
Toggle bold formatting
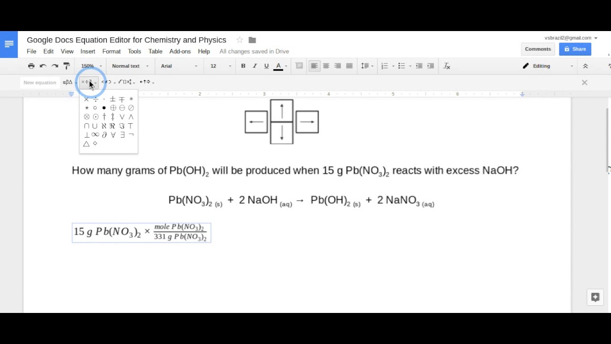pos(243,66)
